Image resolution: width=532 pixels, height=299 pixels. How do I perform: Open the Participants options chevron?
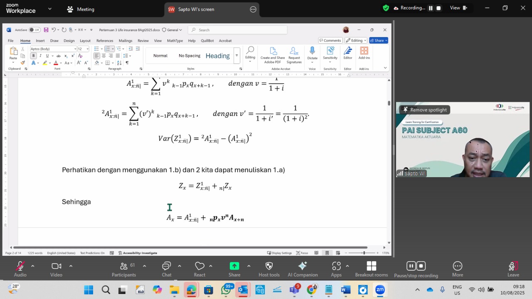point(144,266)
